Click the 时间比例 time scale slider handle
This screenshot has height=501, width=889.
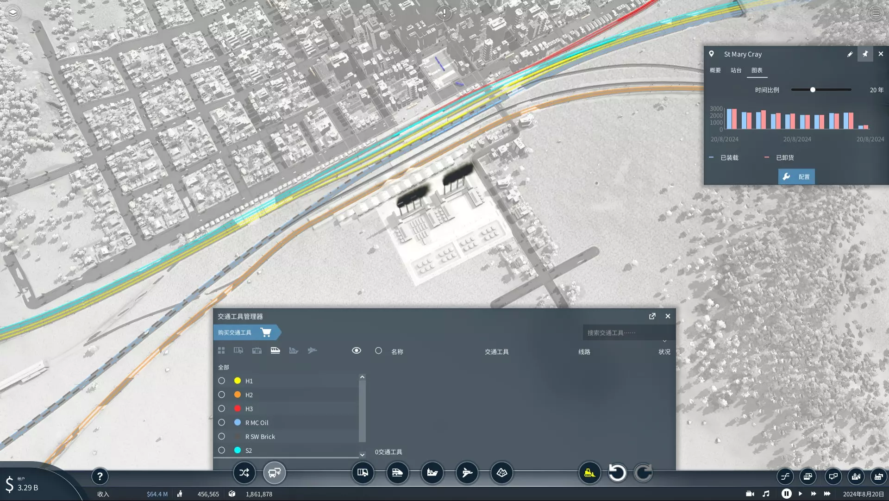pyautogui.click(x=813, y=90)
